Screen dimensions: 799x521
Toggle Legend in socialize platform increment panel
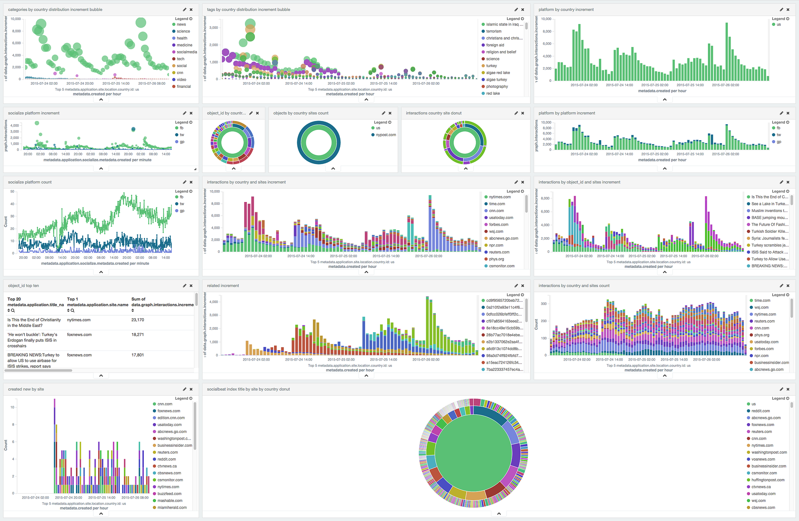[x=183, y=122]
